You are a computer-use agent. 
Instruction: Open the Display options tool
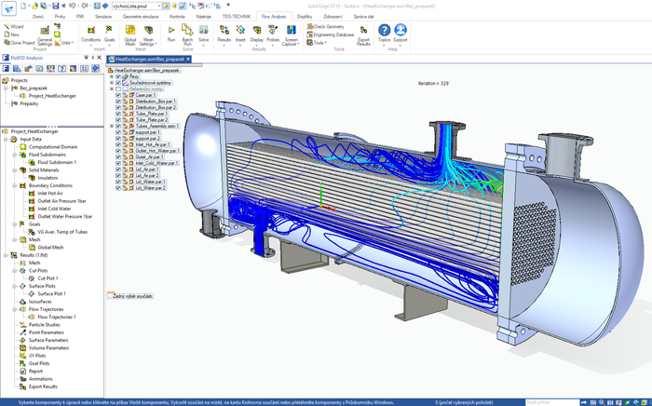[x=256, y=34]
